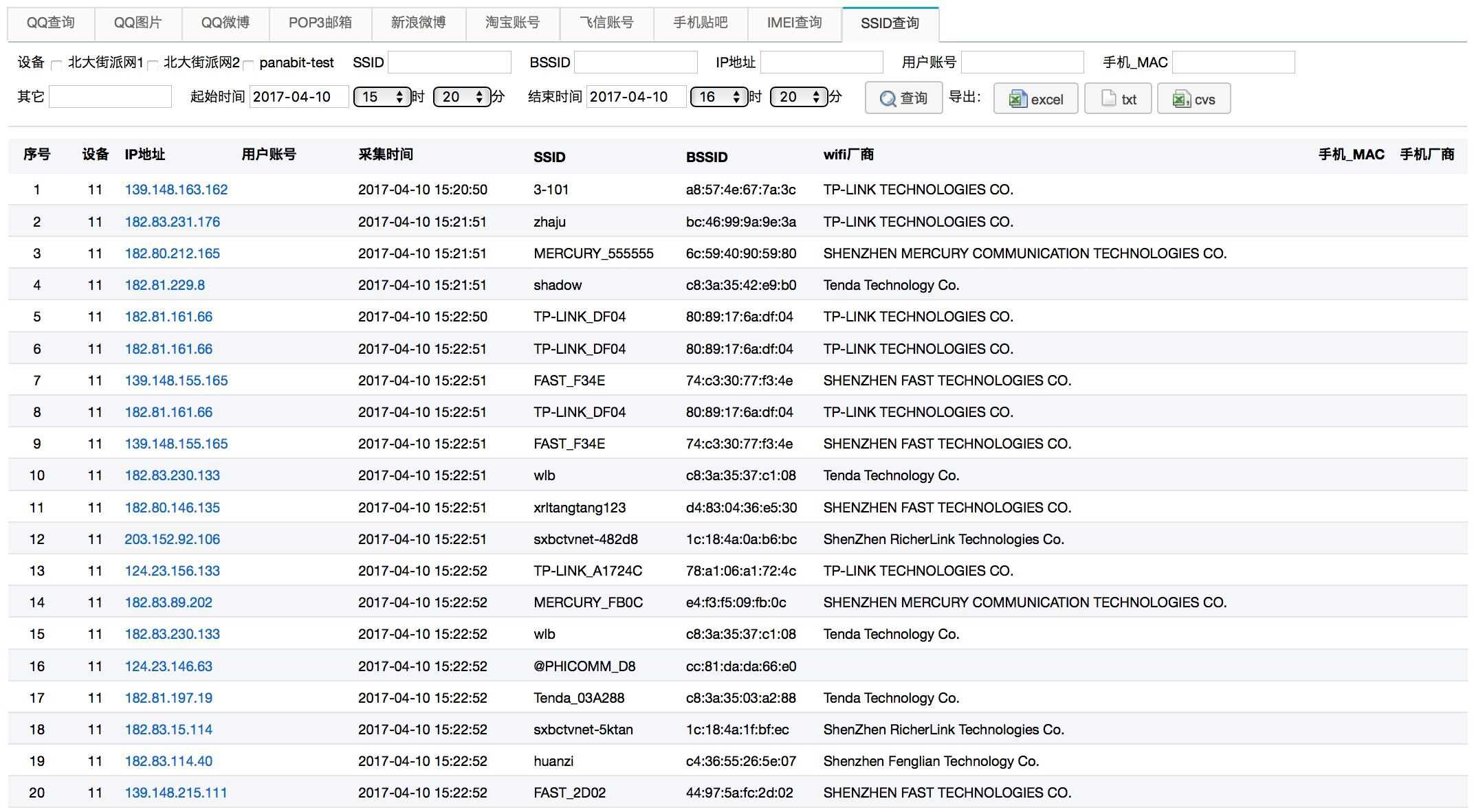Open IP link 182.80.146.135
Screen dimensions: 1474x812
tap(173, 508)
